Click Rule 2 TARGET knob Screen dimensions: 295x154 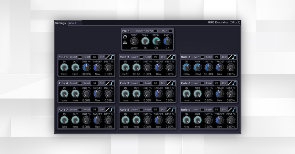point(159,68)
